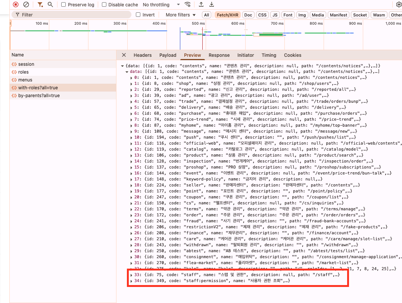402x303 pixels.
Task: Select the All filter button
Action: coord(206,15)
